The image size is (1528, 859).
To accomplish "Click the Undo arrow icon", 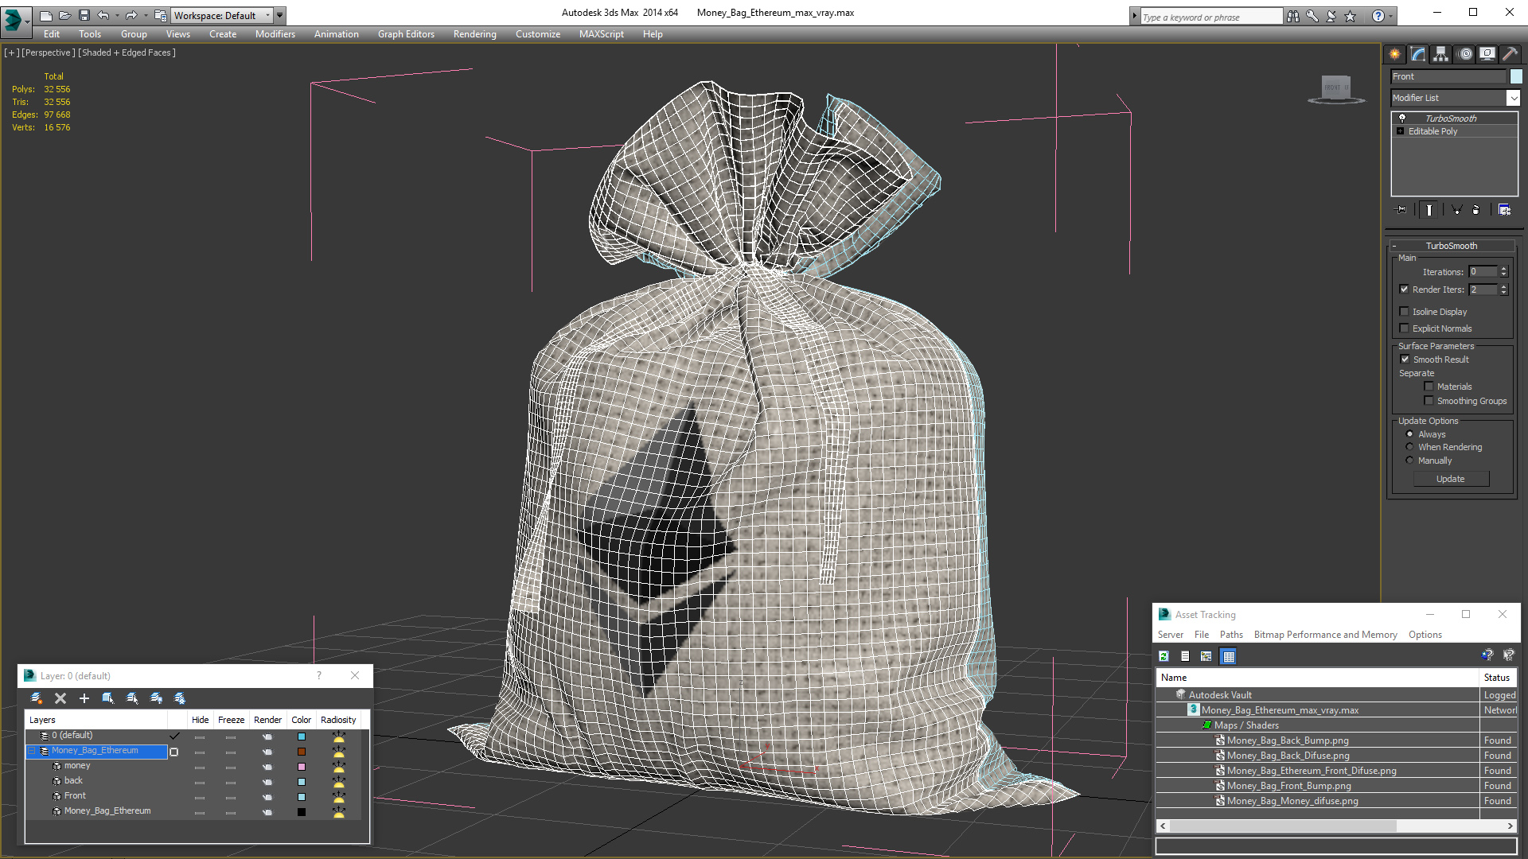I will pyautogui.click(x=103, y=15).
